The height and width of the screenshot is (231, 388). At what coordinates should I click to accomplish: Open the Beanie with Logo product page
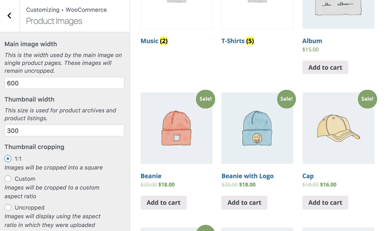click(247, 176)
